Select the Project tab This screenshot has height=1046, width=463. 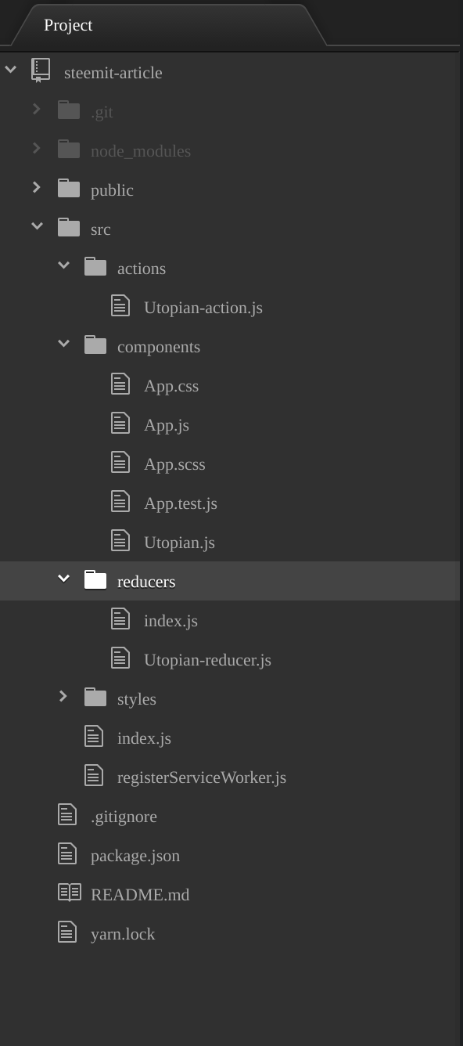[68, 25]
